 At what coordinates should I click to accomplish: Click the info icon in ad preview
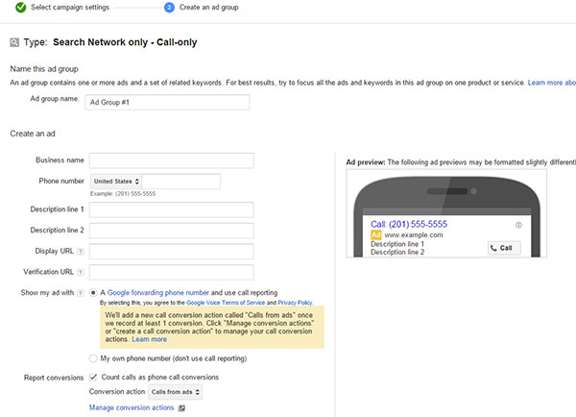pos(518,225)
